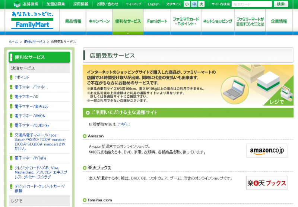
Task: Open 電子マネー/QUICPay sidebar link
Action: click(x=32, y=125)
